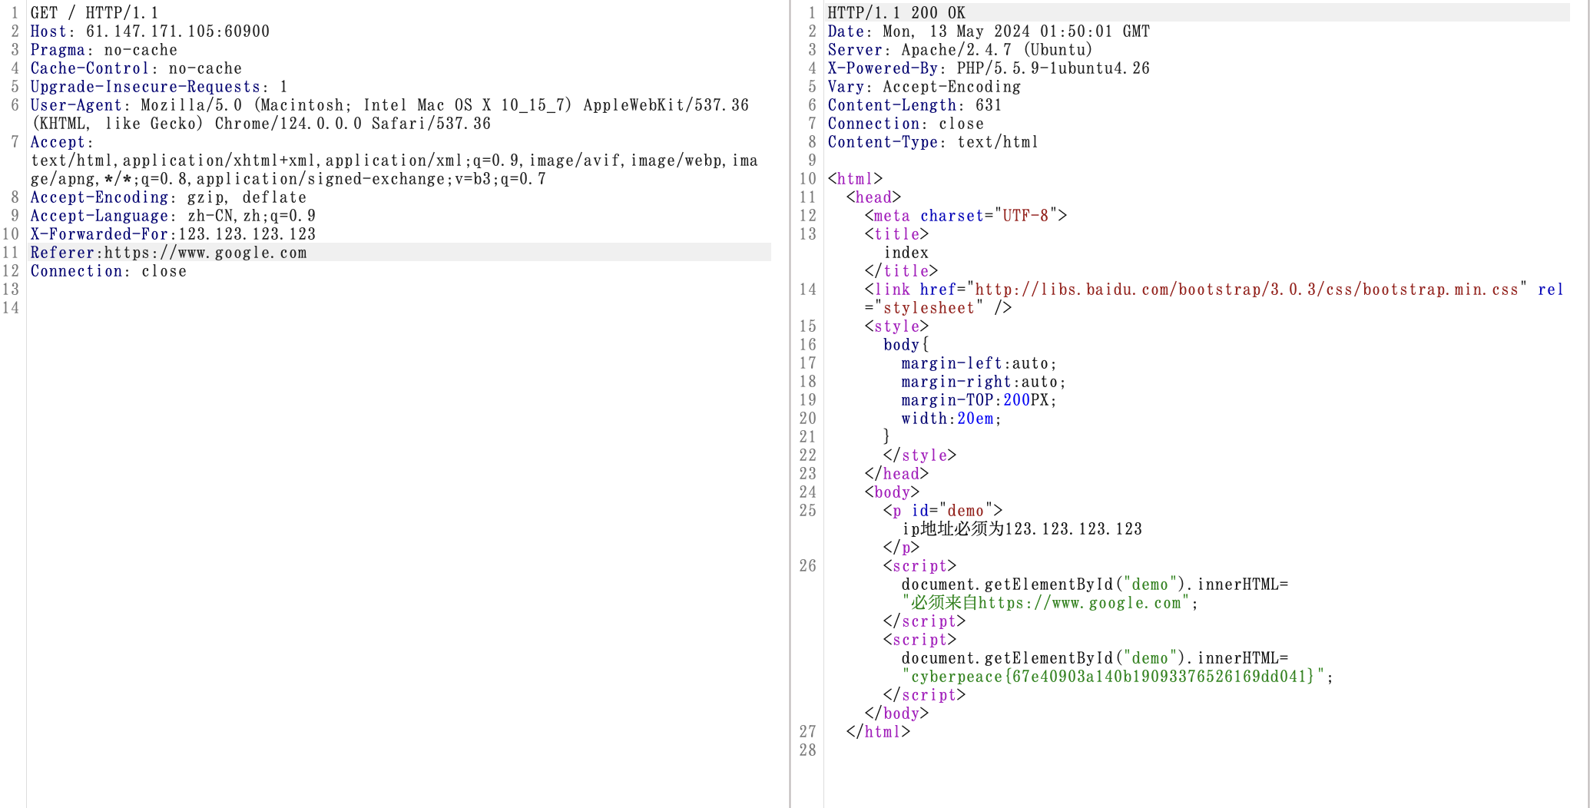Click the 'GET / HTTP/1.1' request line

[x=94, y=13]
